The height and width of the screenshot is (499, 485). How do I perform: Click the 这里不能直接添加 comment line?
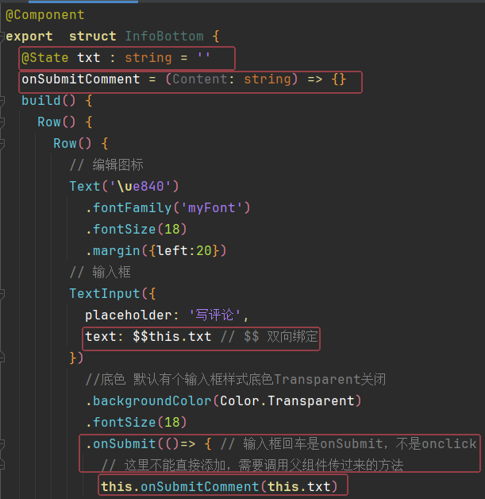coord(252,466)
